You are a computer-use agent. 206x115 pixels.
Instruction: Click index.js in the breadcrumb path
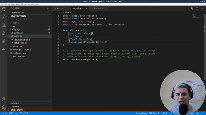tap(66, 13)
